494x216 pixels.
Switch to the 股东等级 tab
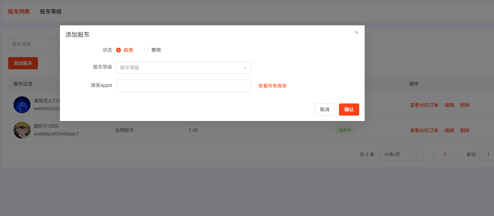(51, 11)
